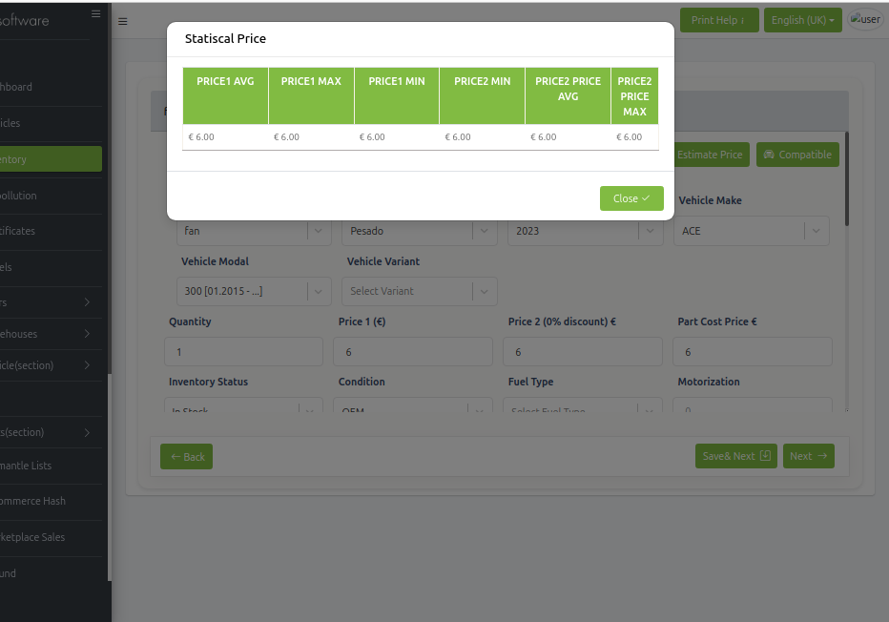Click the Next arrow button
This screenshot has height=622, width=889.
point(808,456)
